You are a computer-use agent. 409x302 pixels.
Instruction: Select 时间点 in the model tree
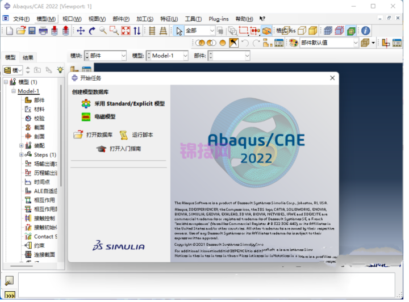41,182
